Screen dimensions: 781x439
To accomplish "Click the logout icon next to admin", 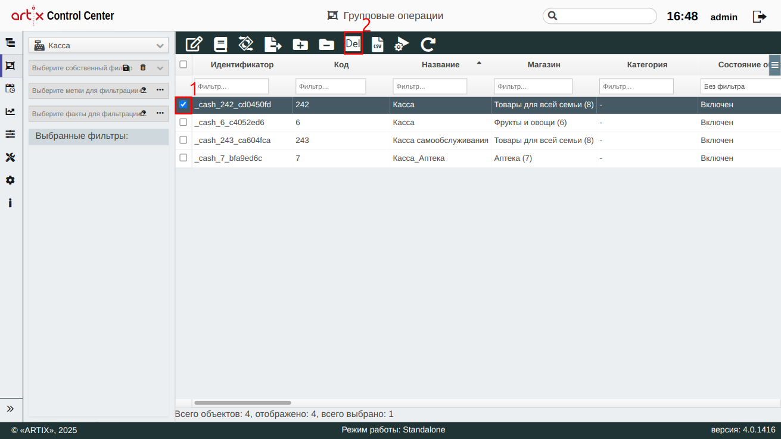I will point(760,17).
